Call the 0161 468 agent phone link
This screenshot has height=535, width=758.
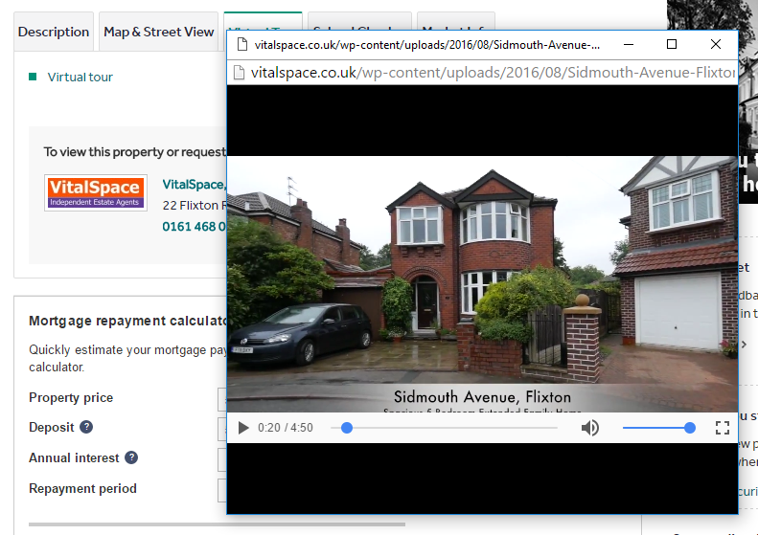click(x=194, y=227)
